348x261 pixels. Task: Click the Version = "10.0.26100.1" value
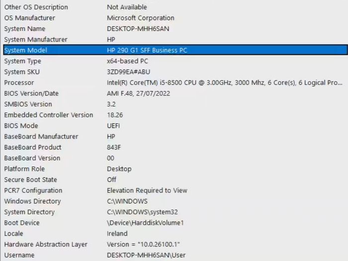point(143,245)
